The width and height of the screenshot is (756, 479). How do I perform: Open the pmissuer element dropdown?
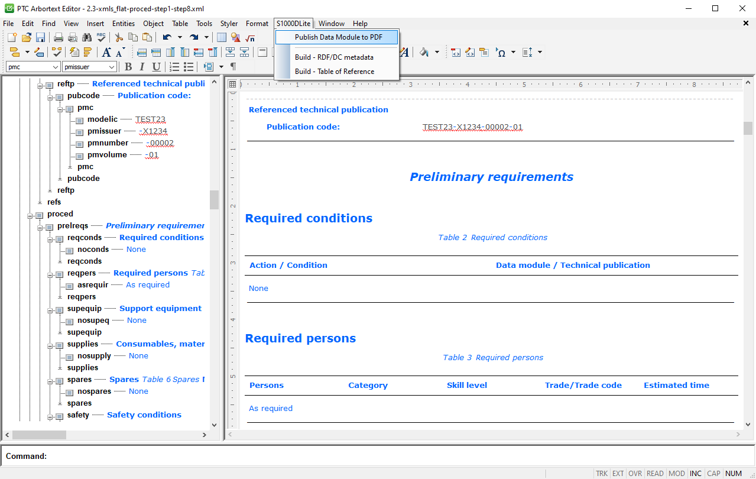tap(111, 67)
